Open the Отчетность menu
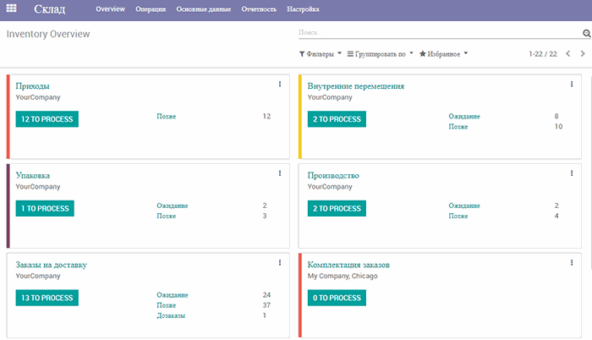 pos(260,10)
